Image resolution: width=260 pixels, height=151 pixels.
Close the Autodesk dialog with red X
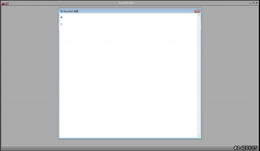point(197,11)
